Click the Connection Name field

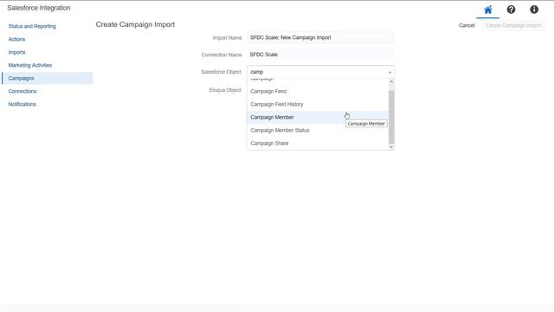321,55
